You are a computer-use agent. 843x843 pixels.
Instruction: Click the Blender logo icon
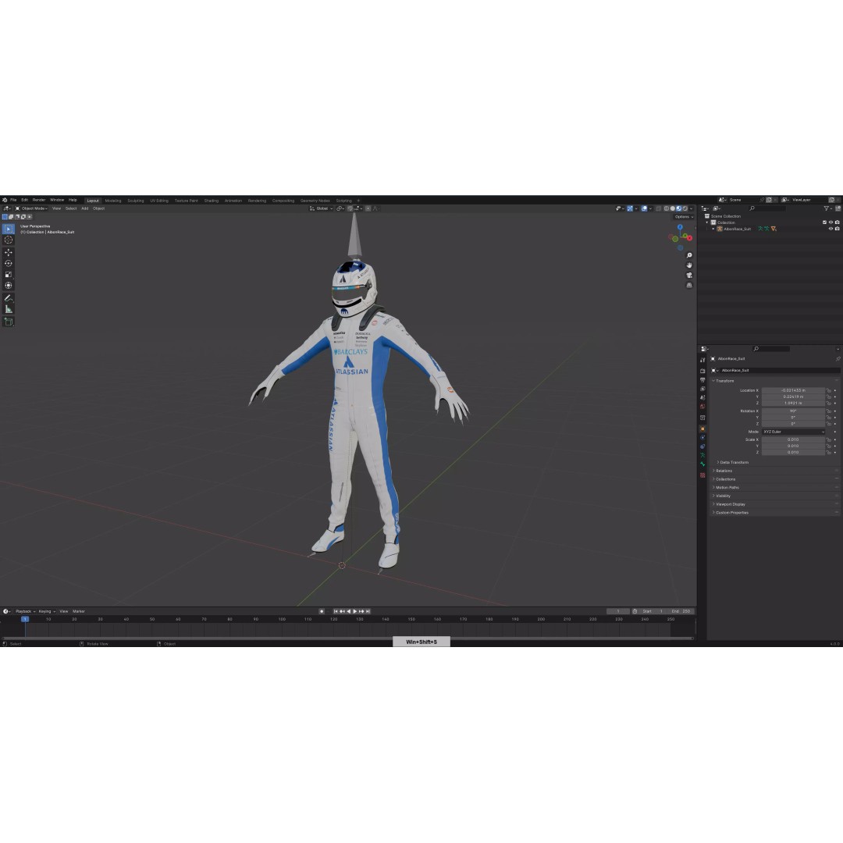click(5, 200)
